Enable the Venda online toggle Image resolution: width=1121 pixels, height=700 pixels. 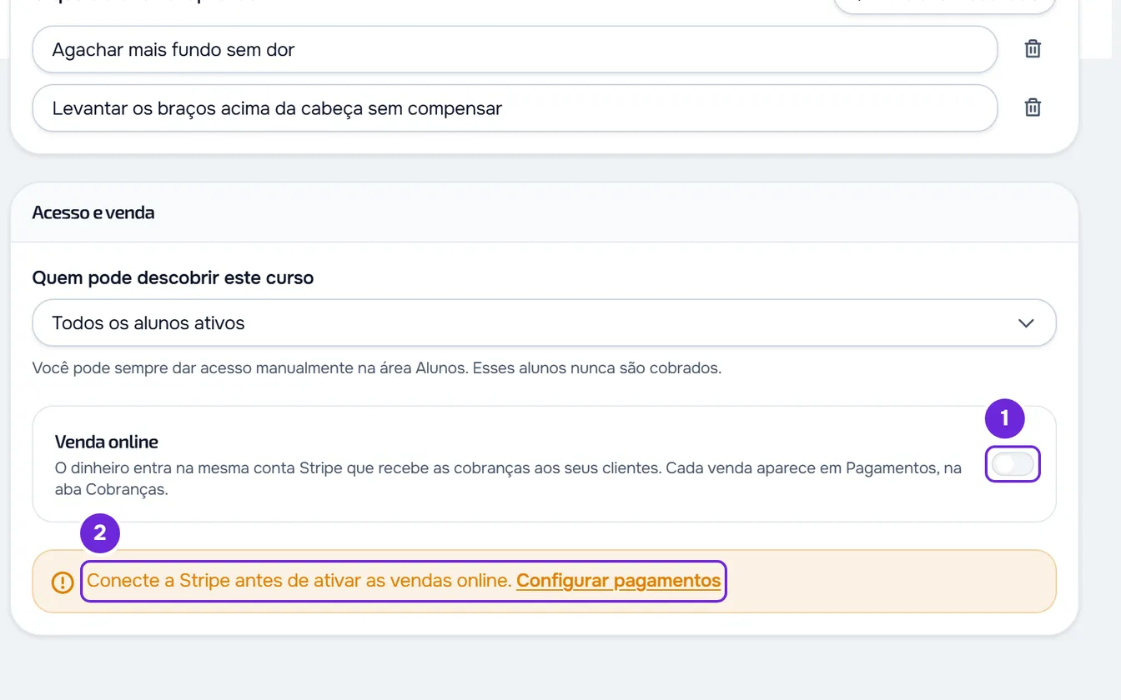(x=1013, y=464)
